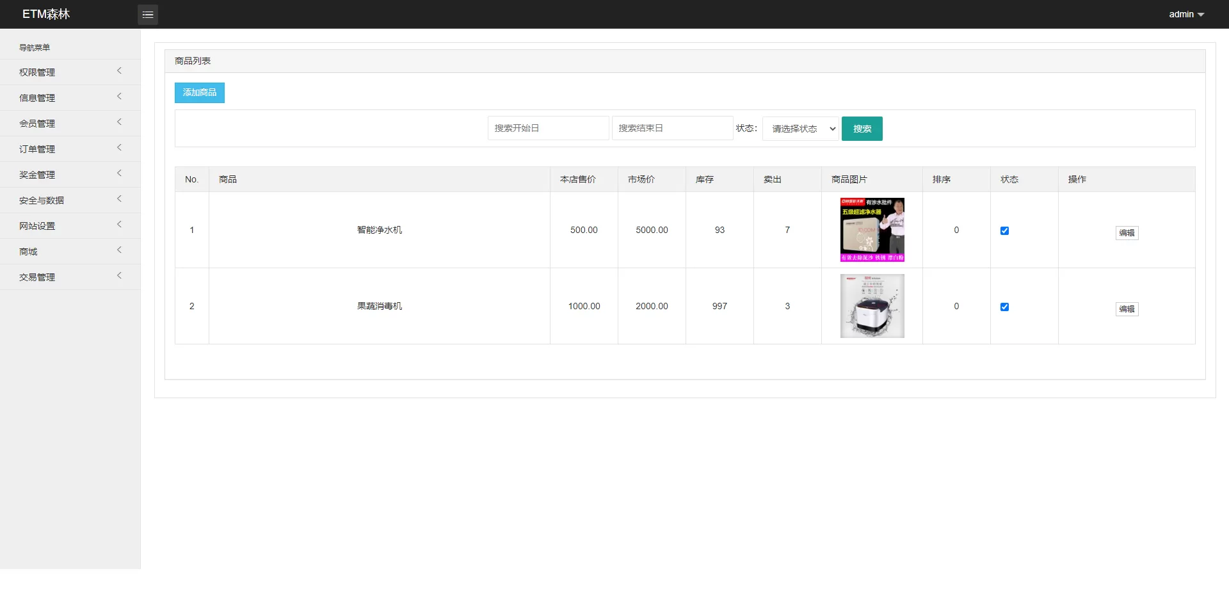This screenshot has height=596, width=1229.
Task: Open the admin account dropdown
Action: tap(1185, 13)
